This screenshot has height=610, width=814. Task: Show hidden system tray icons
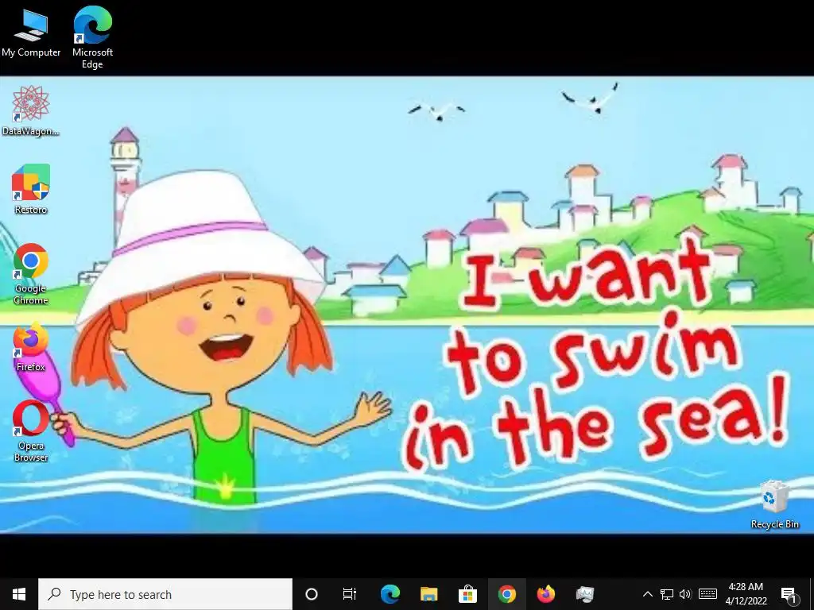[647, 594]
